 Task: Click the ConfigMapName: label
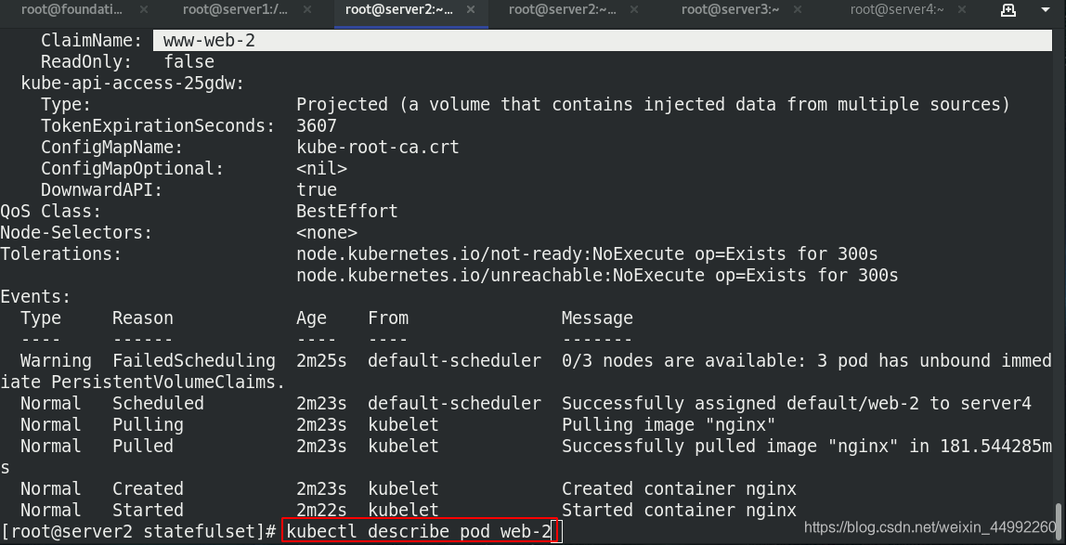pos(112,148)
